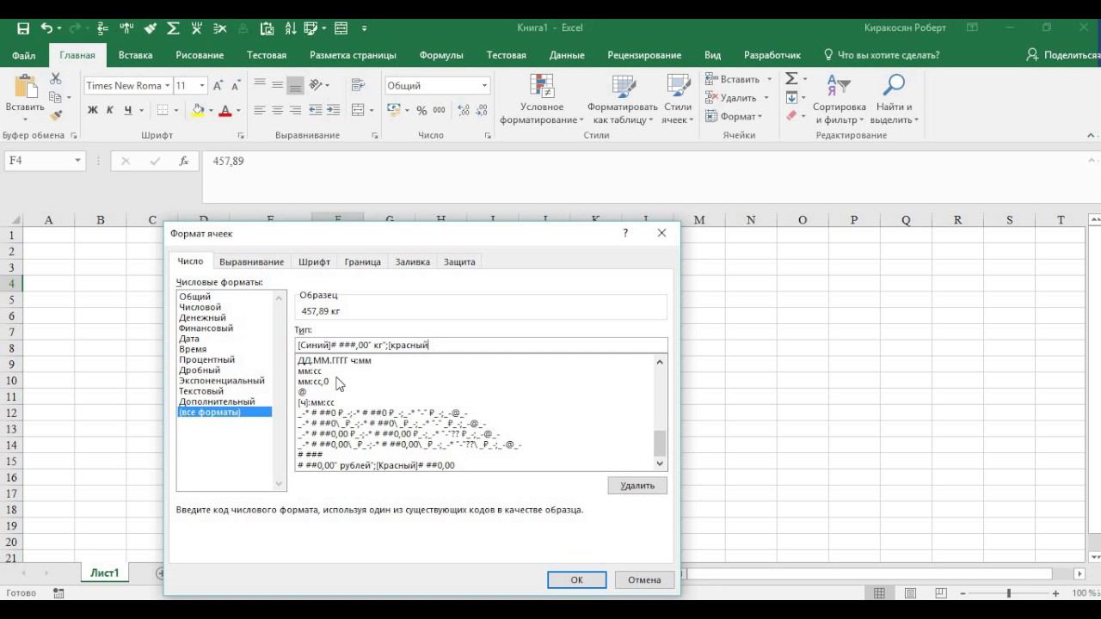This screenshot has height=619, width=1101.
Task: Toggle center text alignment
Action: click(277, 110)
